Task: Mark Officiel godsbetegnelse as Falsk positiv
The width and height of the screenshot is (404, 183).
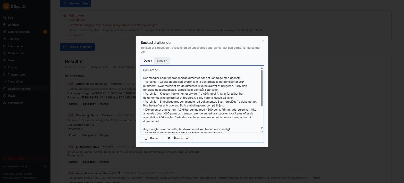Action: (89, 104)
